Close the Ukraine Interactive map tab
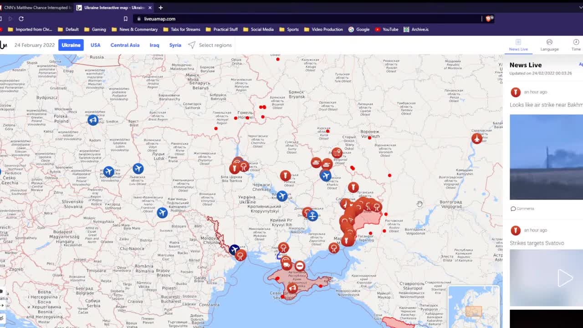This screenshot has height=328, width=583. [x=150, y=8]
